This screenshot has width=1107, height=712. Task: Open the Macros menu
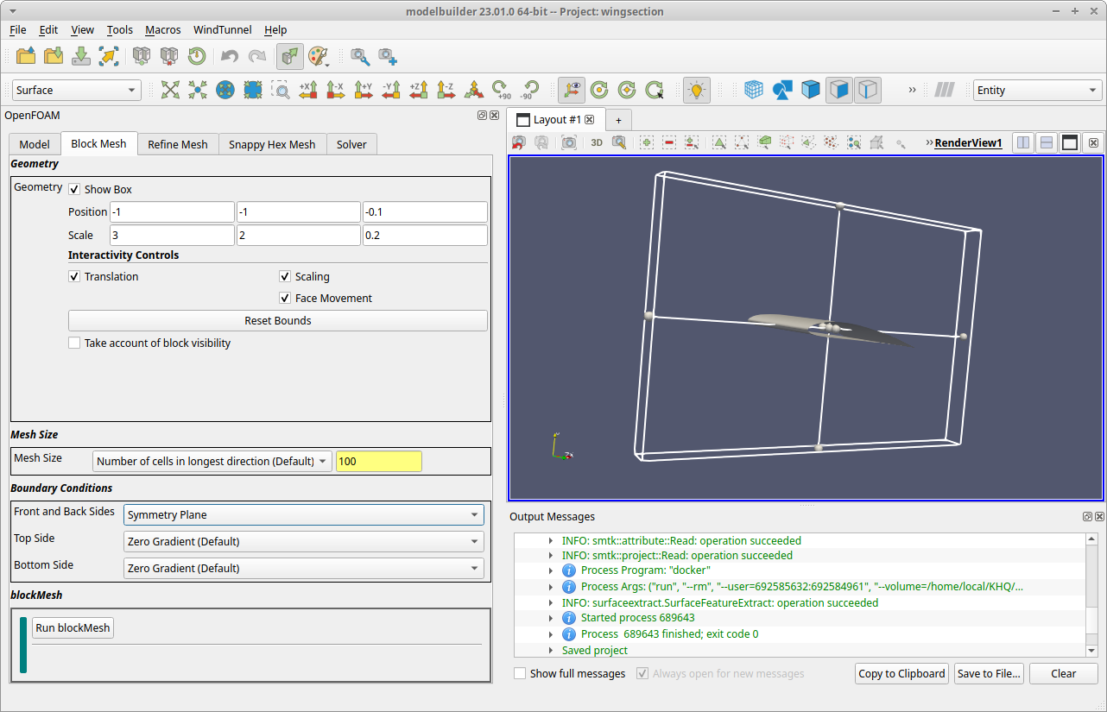[x=163, y=29]
